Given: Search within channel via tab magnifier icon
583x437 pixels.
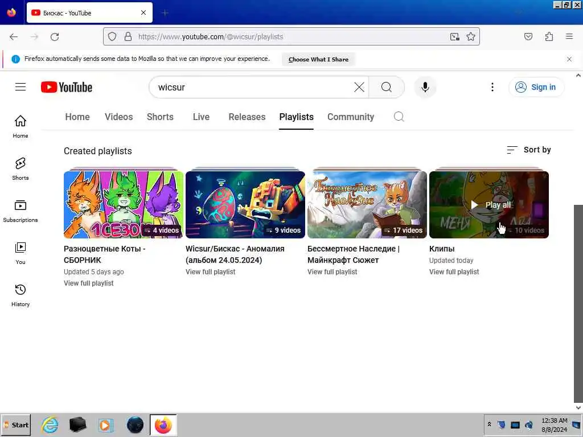Looking at the screenshot, I should [x=399, y=117].
